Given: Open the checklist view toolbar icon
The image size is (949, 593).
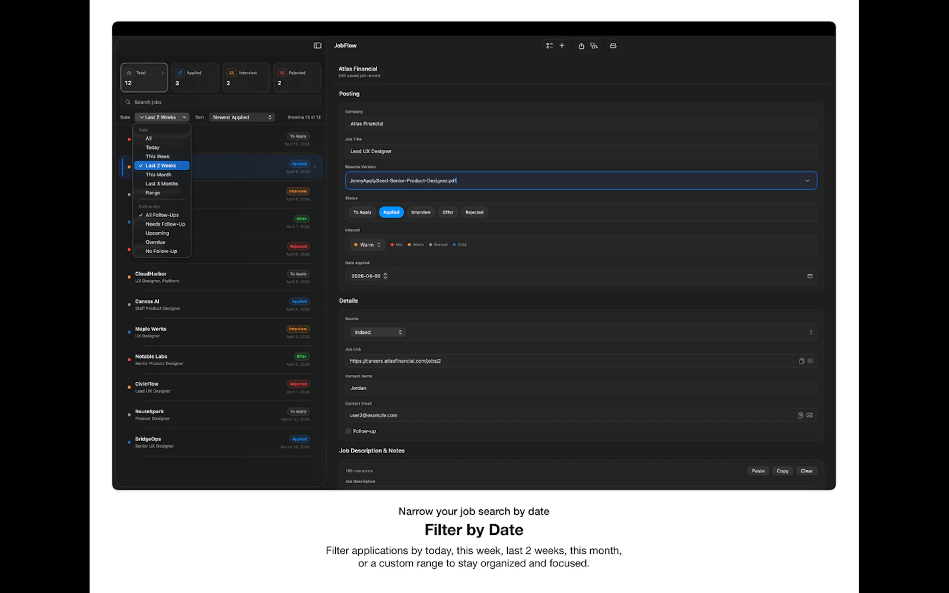Looking at the screenshot, I should click(x=550, y=46).
